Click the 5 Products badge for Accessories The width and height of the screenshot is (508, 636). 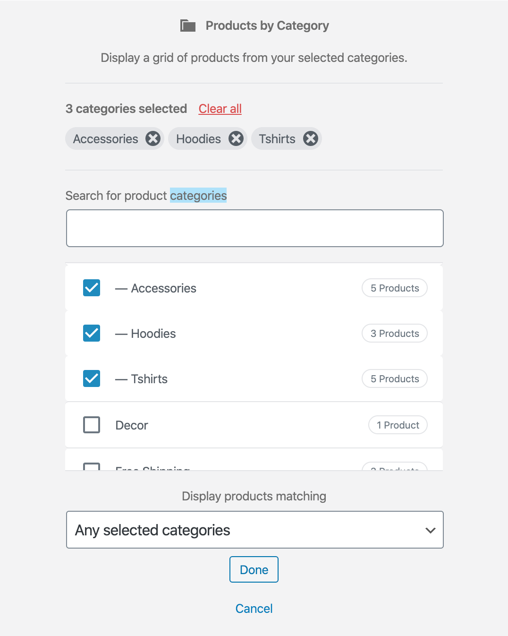coord(395,288)
